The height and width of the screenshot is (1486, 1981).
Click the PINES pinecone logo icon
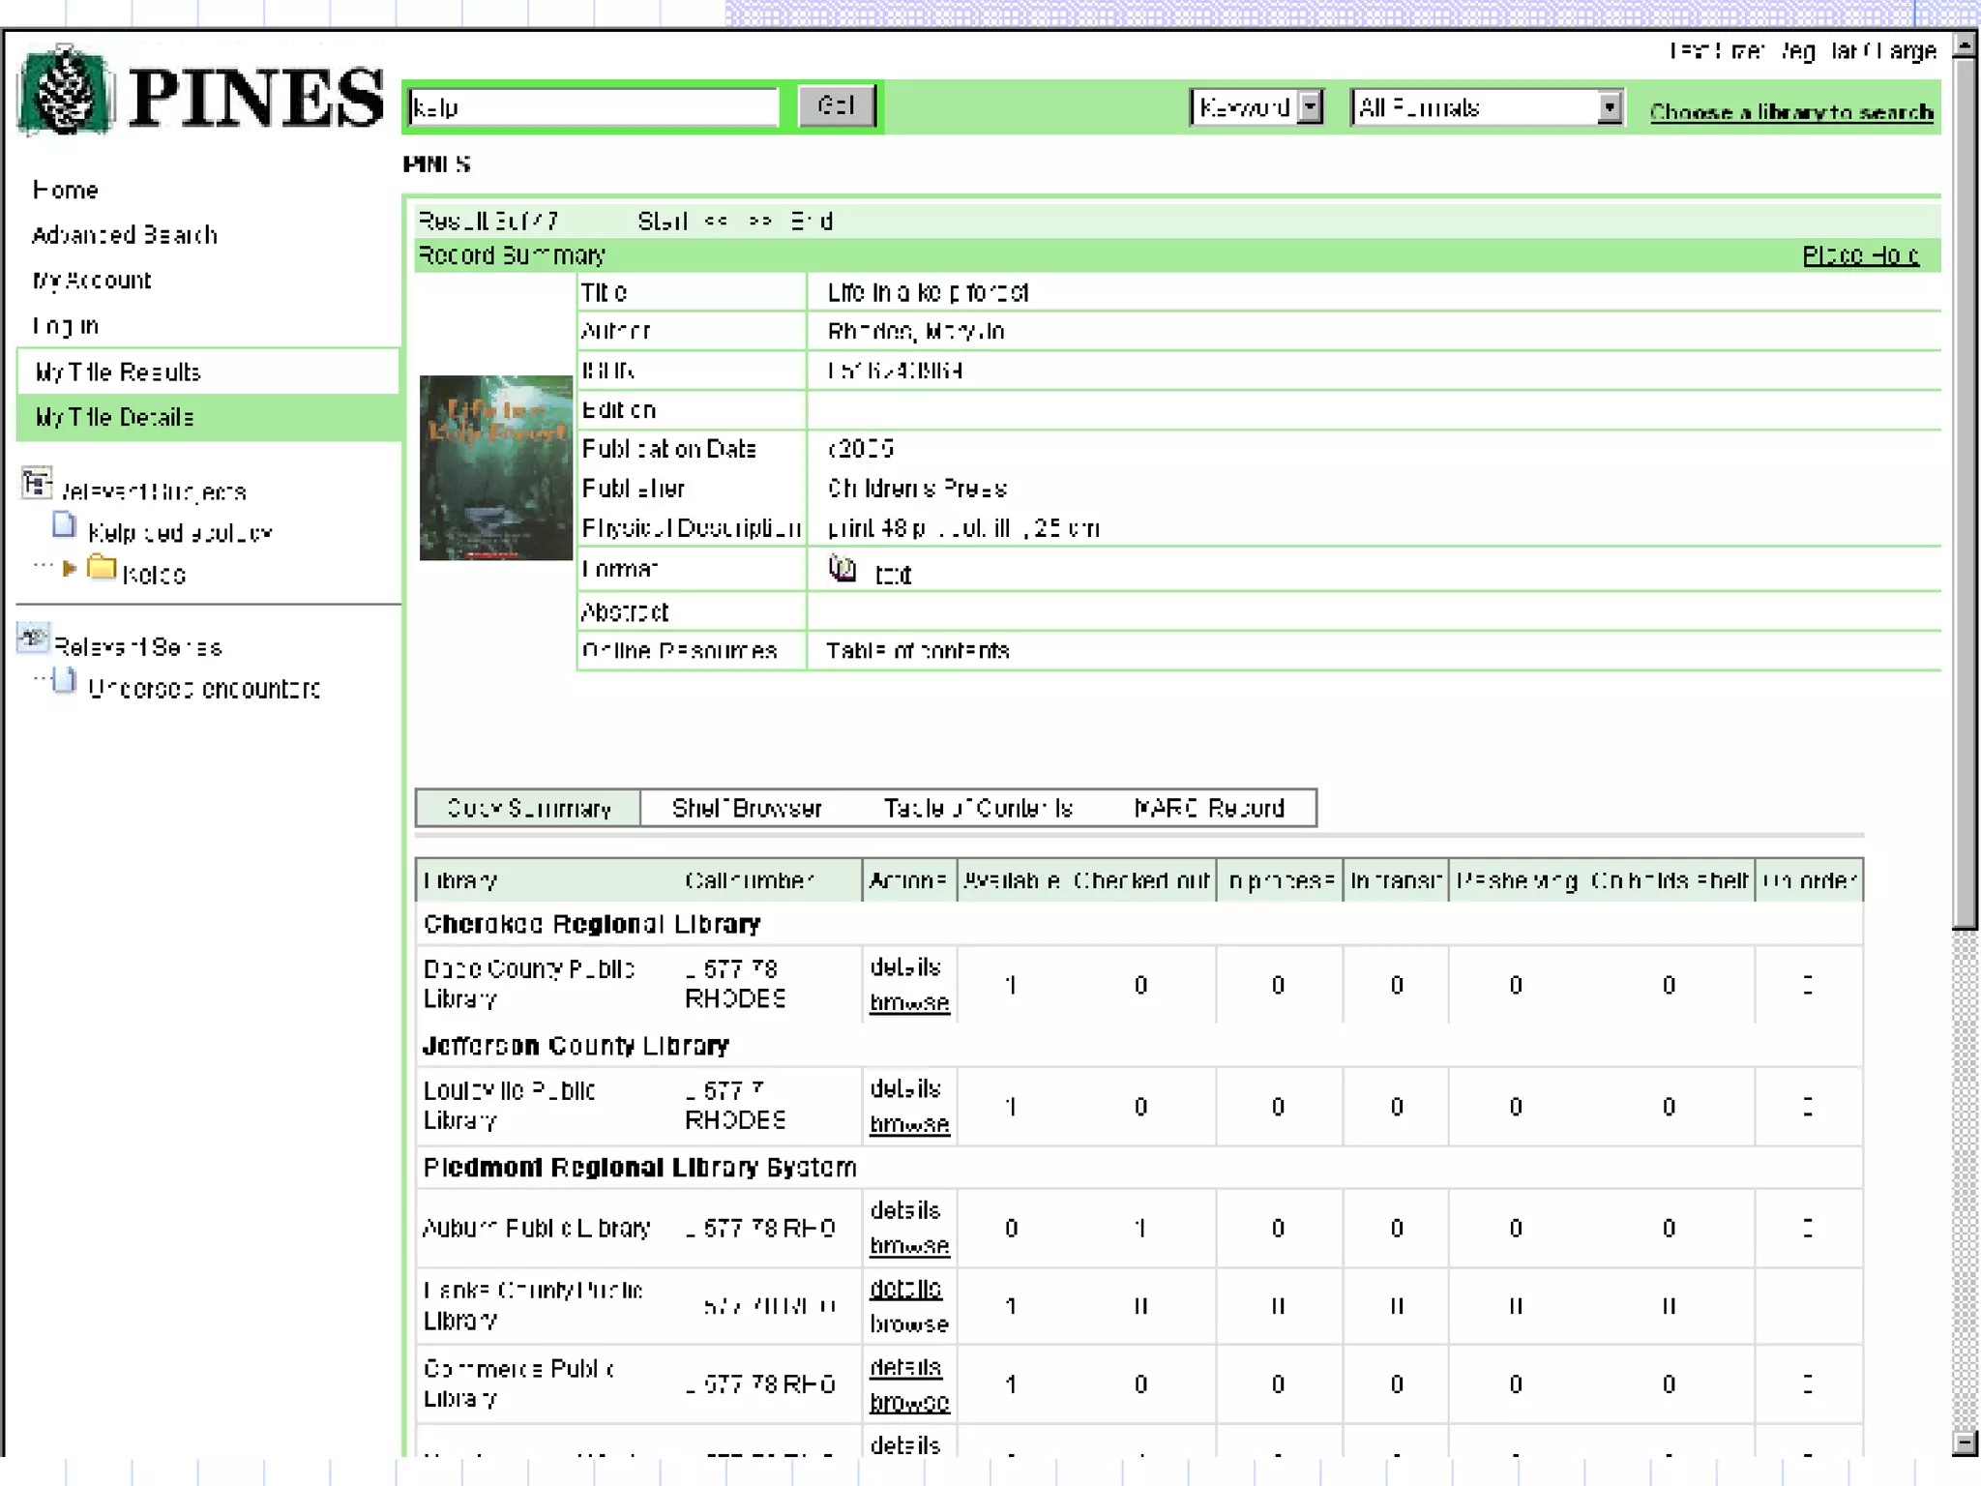pos(64,91)
